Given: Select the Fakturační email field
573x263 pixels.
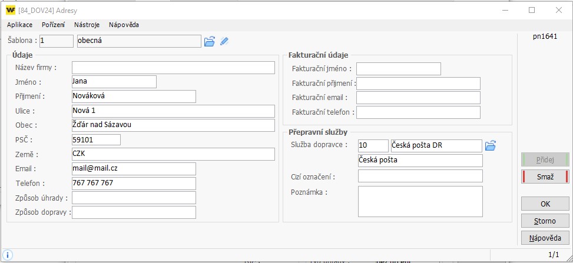Looking at the screenshot, I should point(419,98).
